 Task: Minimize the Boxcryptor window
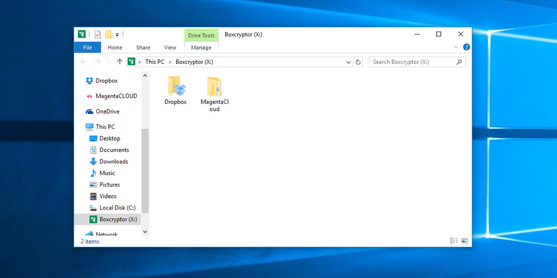417,34
